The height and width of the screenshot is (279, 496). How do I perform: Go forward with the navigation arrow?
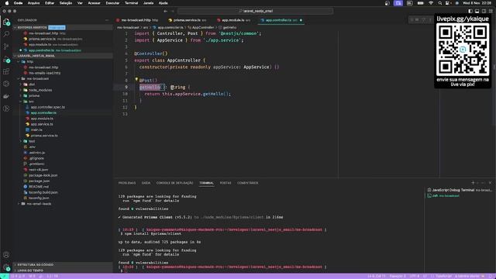click(173, 11)
